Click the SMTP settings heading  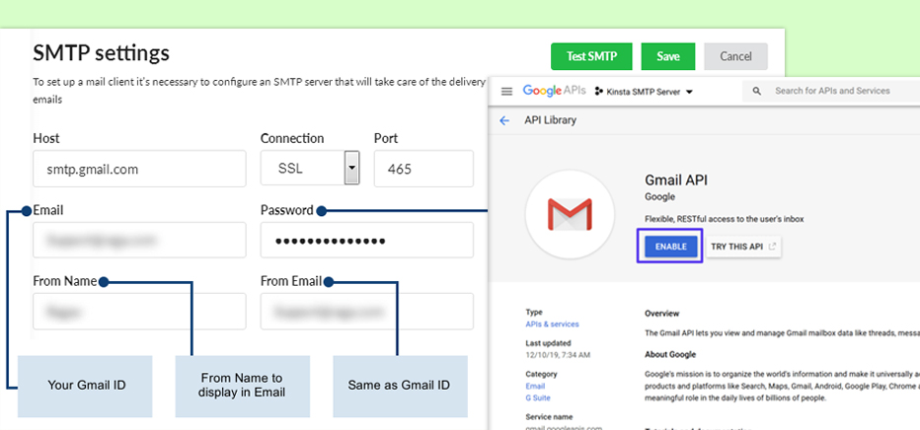(x=101, y=53)
